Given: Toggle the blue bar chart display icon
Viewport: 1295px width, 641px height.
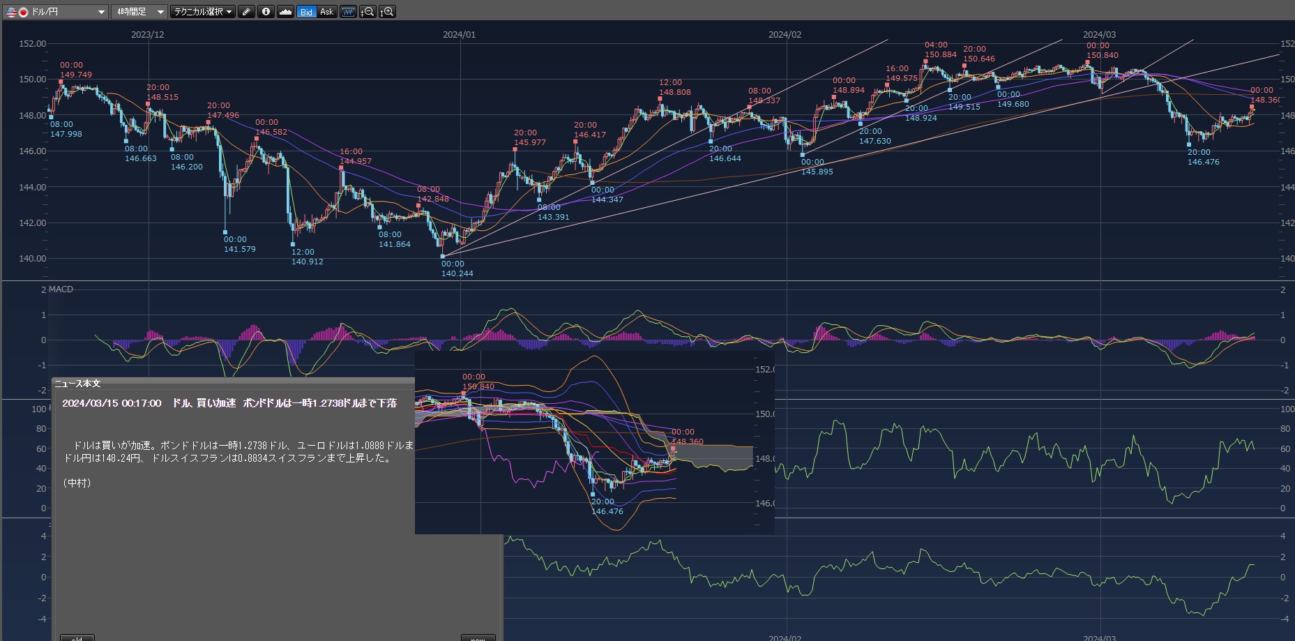Looking at the screenshot, I should (x=348, y=12).
